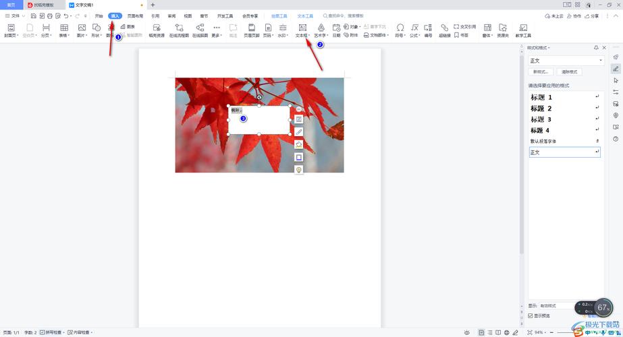Toggle 显示预览 checkbox

531,315
